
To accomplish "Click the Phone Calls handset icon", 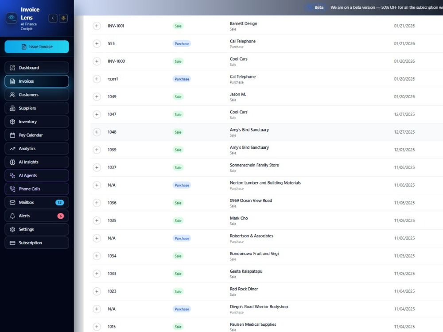I will tap(12, 189).
